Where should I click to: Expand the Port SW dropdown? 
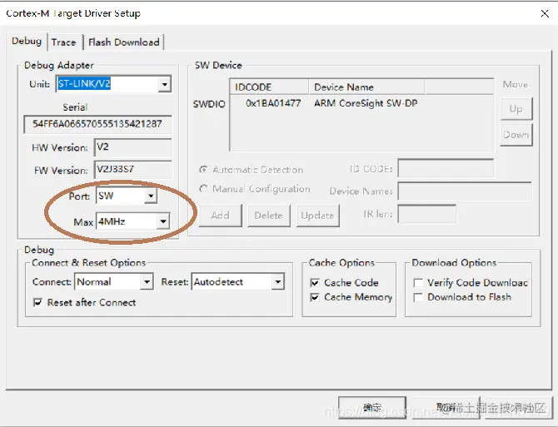click(151, 196)
